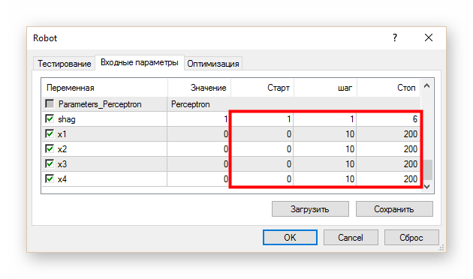This screenshot has width=473, height=279.
Task: Click the шаг cell of shag row
Action: tap(324, 119)
